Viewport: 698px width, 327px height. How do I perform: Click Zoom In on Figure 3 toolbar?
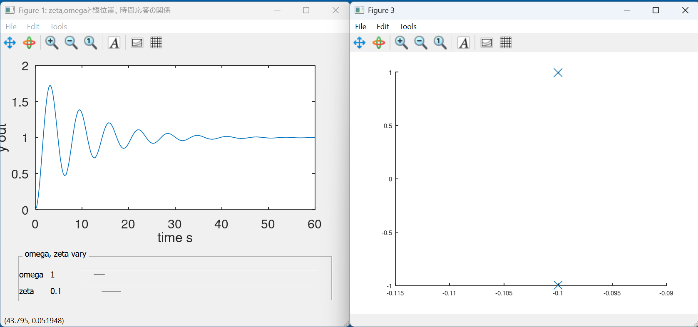(401, 43)
